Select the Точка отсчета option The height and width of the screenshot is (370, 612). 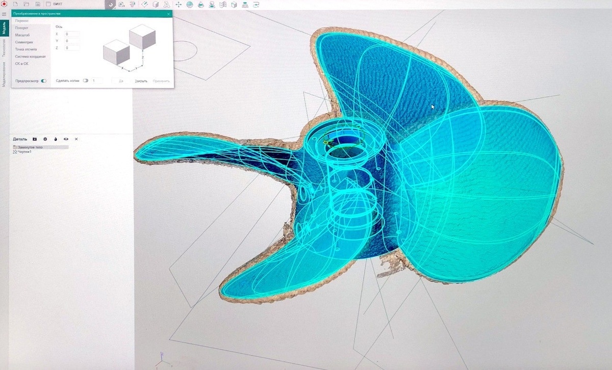(x=26, y=49)
